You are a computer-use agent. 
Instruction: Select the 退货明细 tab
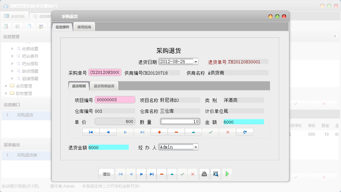pos(79,86)
